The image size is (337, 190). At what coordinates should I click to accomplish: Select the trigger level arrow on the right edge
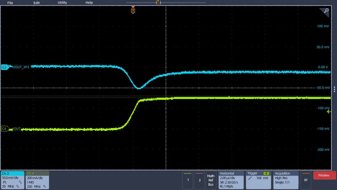tap(329, 112)
